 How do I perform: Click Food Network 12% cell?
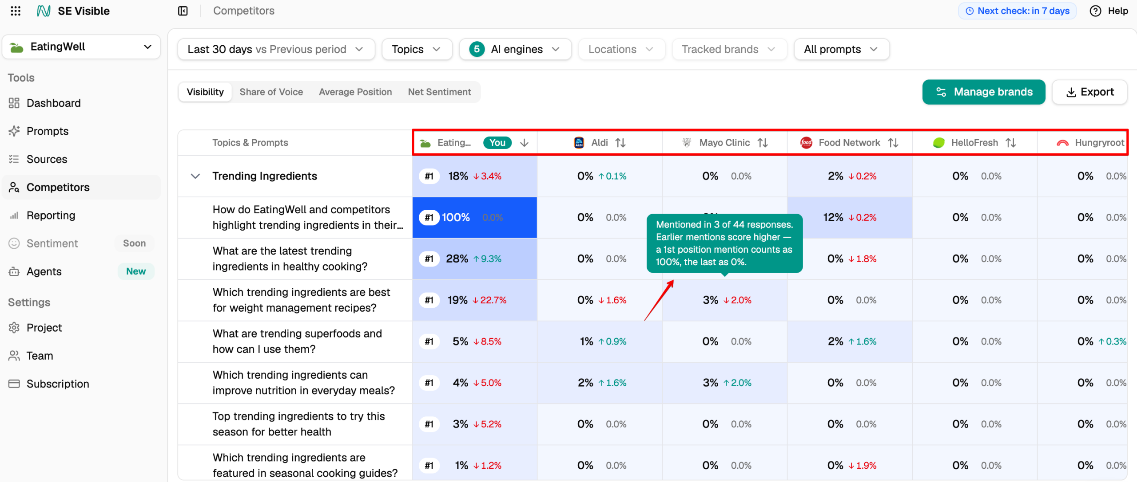click(849, 217)
